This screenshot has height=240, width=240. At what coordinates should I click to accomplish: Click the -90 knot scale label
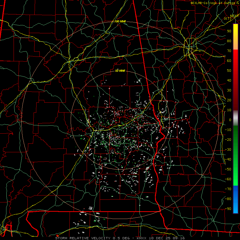pyautogui.click(x=228, y=209)
